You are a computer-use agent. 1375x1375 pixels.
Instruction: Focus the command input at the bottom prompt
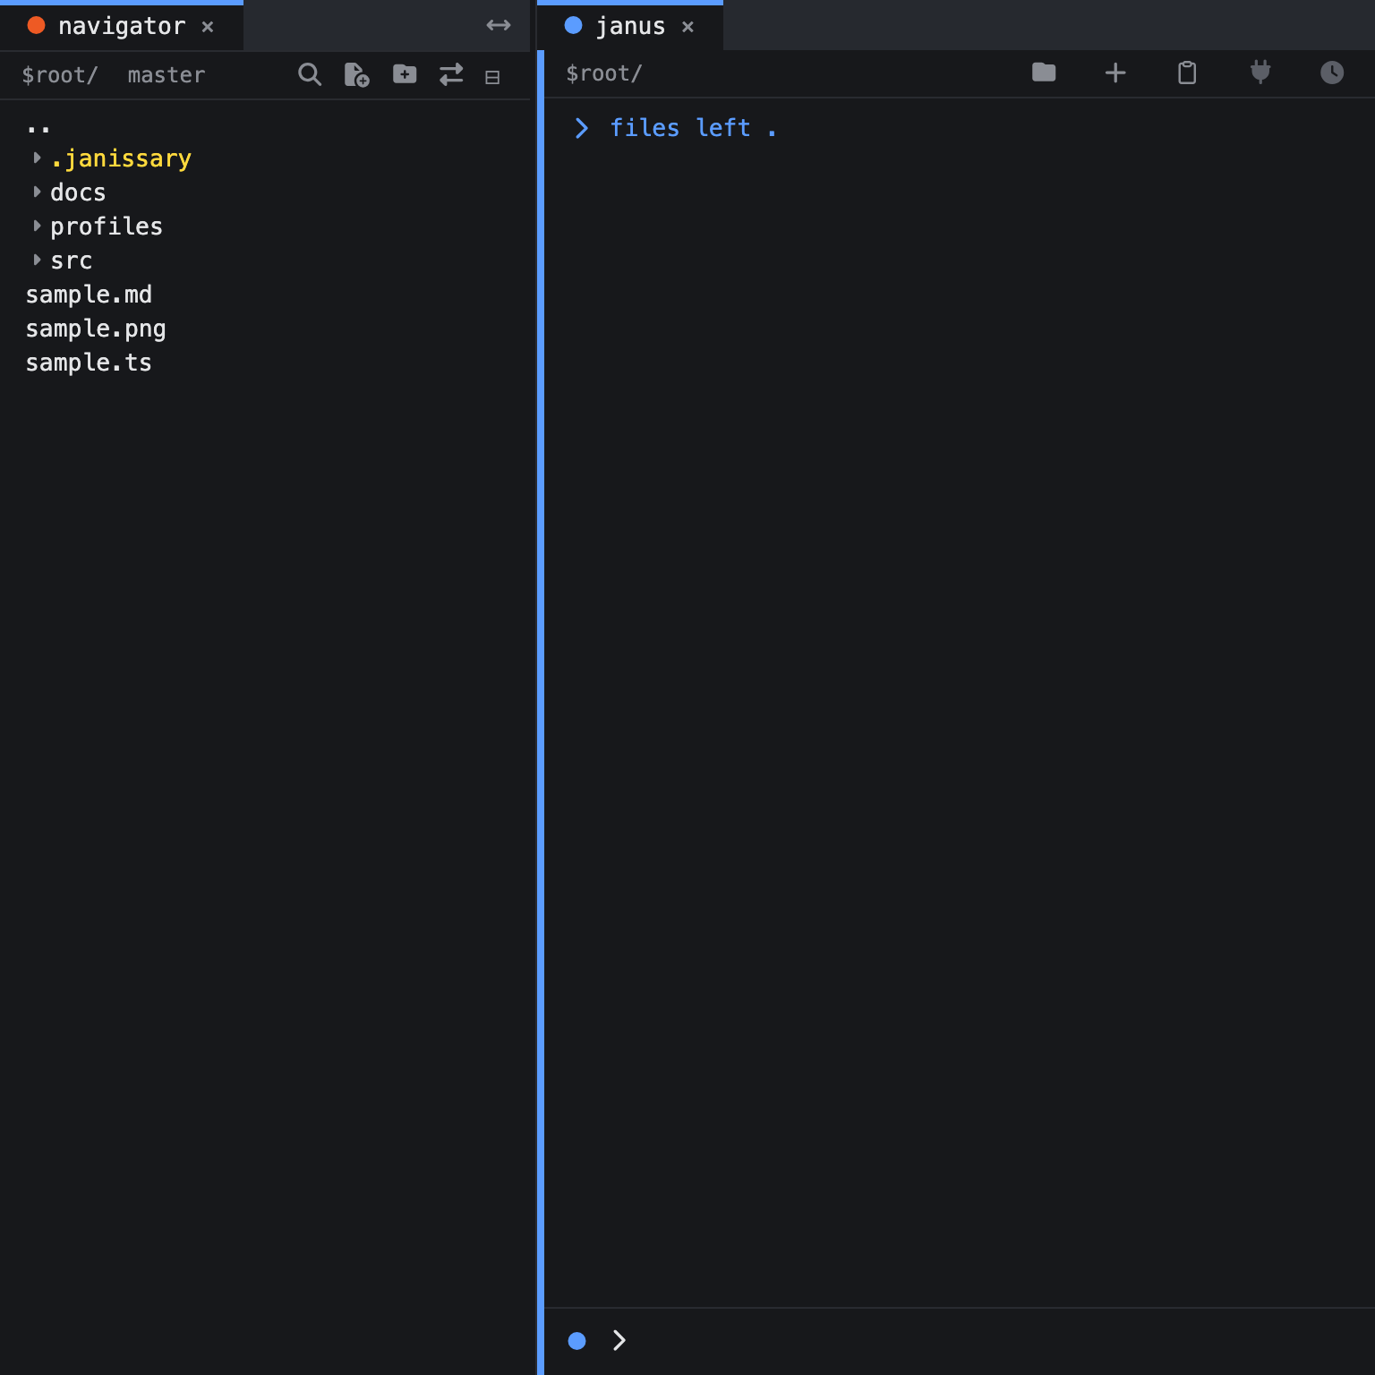click(994, 1340)
